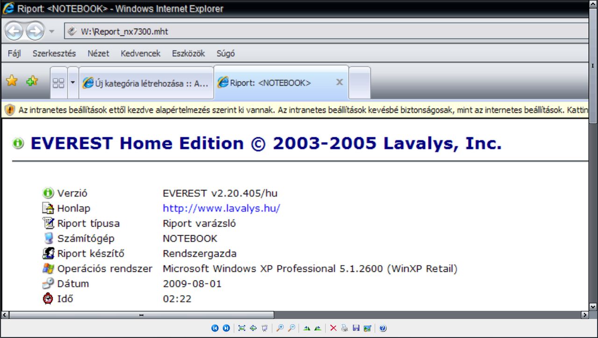Click the horizontal scrollbar left arrow

tap(5, 315)
